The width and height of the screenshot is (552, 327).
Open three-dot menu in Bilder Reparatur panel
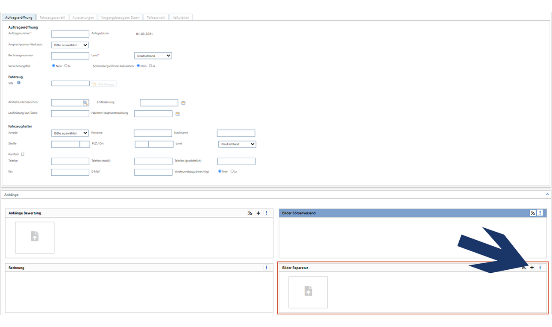540,268
